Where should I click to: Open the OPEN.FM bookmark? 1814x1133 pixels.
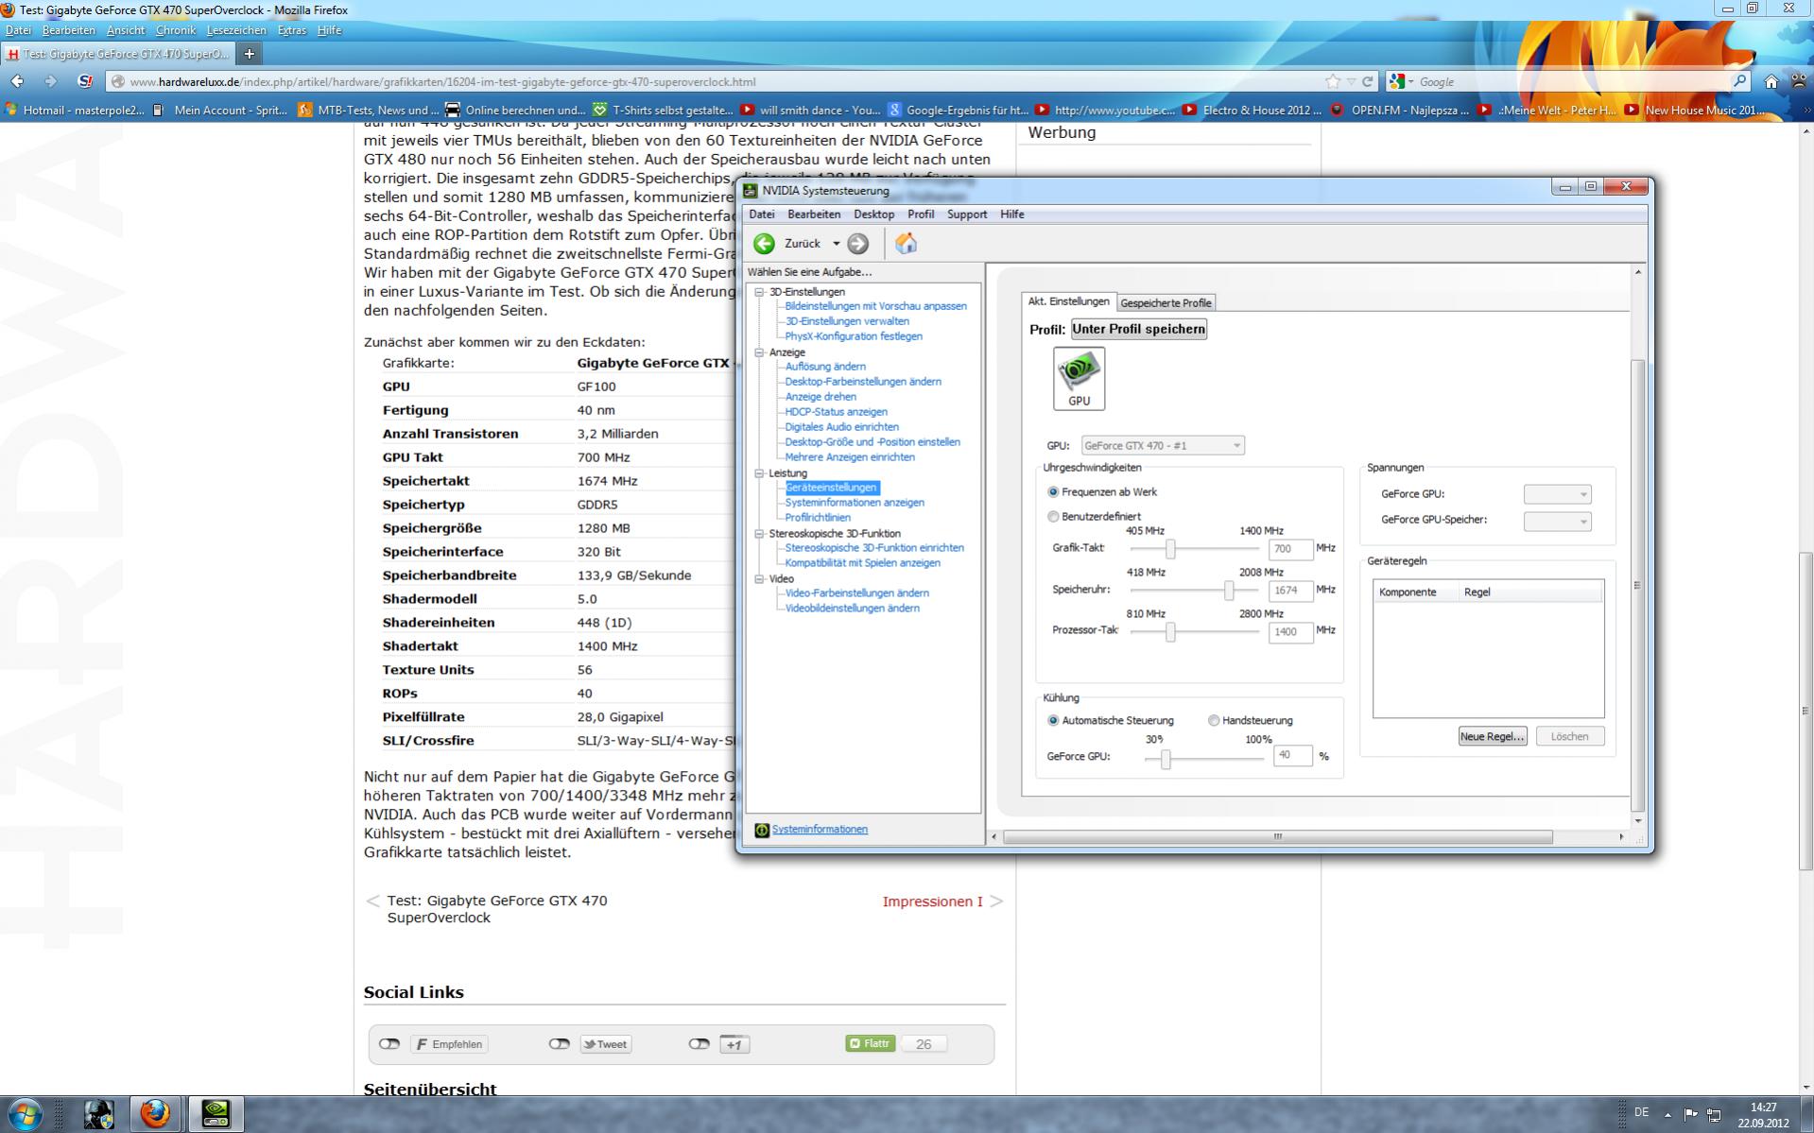pyautogui.click(x=1400, y=110)
